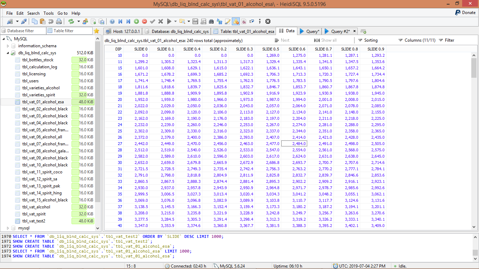Viewport: 479px width, 269px height.
Task: Open the Help menu
Action: point(76,13)
